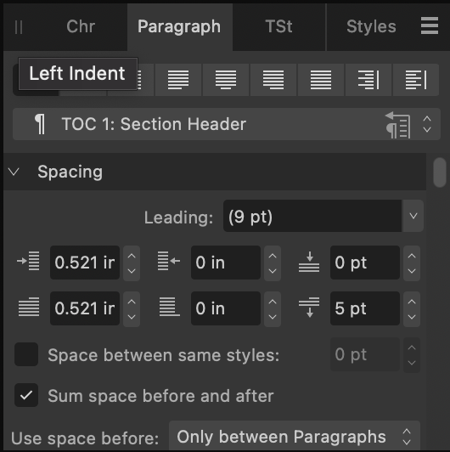Select justify left alignment icon
The width and height of the screenshot is (450, 452).
point(178,80)
